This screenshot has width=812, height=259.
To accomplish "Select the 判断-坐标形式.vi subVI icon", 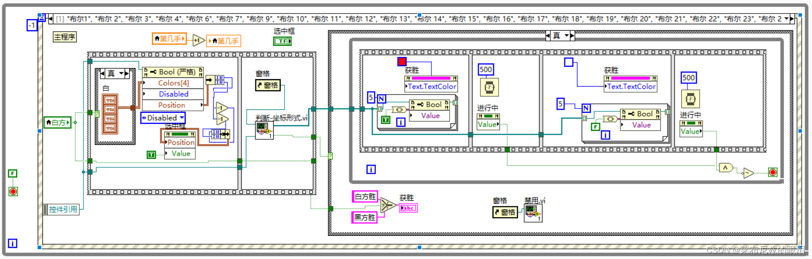I will tap(264, 130).
